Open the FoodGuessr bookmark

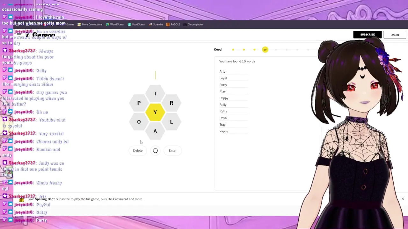(x=136, y=24)
